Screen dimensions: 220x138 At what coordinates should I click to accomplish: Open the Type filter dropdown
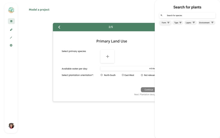pos(178,23)
